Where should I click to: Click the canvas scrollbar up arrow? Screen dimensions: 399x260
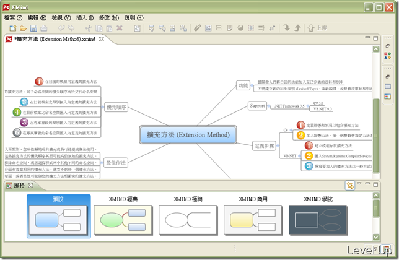376,49
